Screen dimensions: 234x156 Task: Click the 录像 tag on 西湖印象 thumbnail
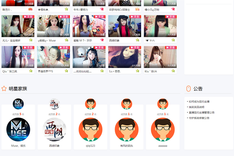click(x=135, y=17)
